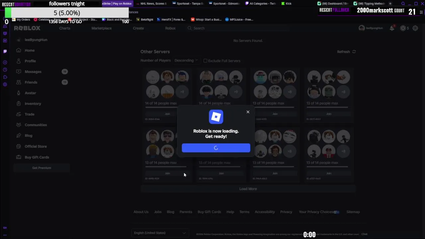Open the About Us footer link
The image size is (425, 239).
[x=141, y=212]
